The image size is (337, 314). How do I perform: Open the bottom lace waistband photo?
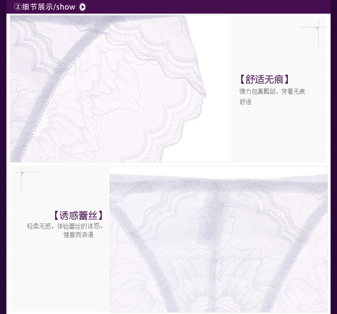[218, 239]
